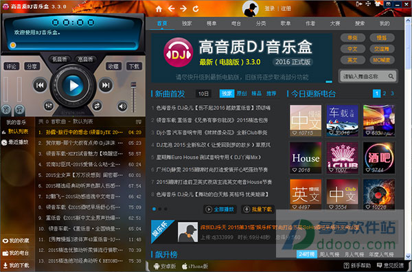Click 批量下载 batch download button
The height and width of the screenshot is (272, 412).
[x=257, y=209]
